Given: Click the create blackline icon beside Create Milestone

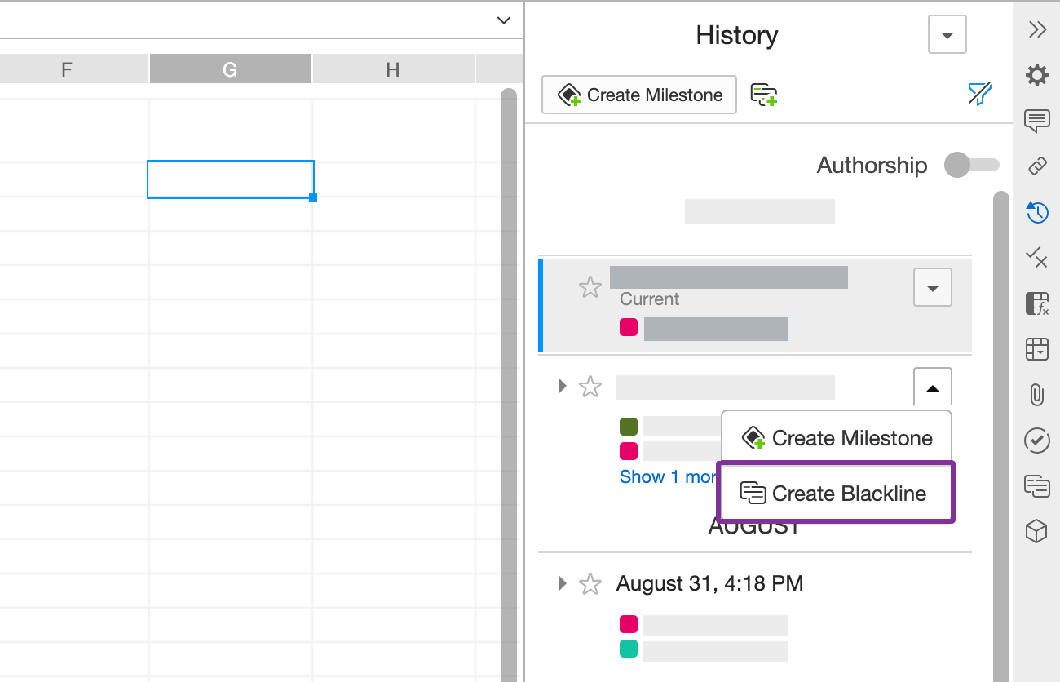Looking at the screenshot, I should 763,95.
